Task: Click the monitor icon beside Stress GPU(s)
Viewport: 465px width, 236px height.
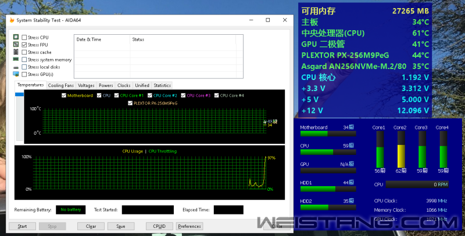Action: click(x=16, y=74)
